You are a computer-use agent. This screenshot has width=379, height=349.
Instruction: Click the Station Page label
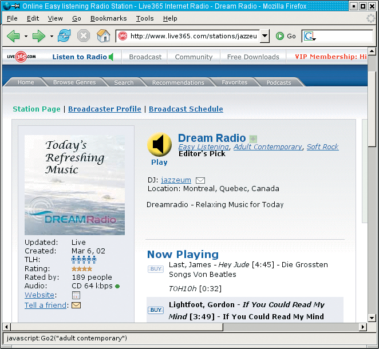pyautogui.click(x=37, y=109)
